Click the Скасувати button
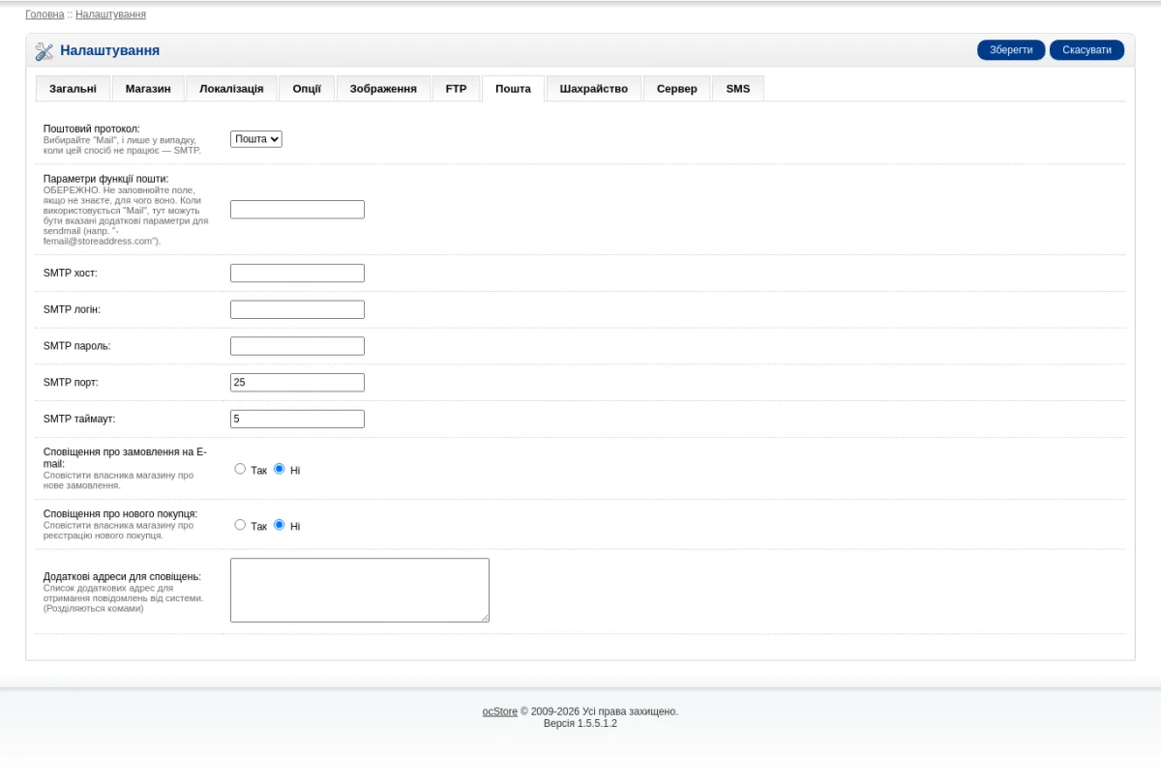 pyautogui.click(x=1087, y=50)
